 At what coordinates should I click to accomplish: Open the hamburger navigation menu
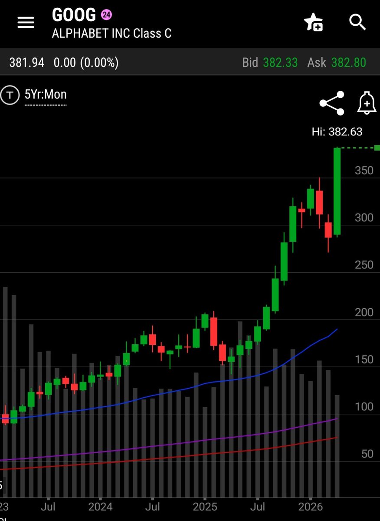pos(26,23)
